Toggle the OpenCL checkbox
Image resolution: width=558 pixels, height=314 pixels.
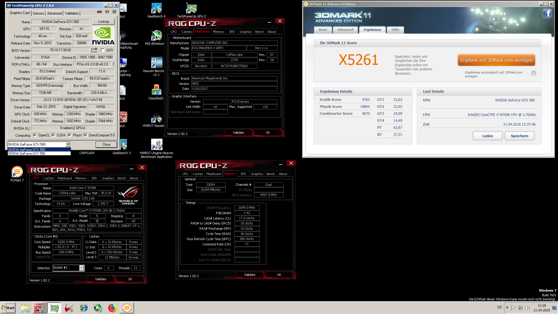pos(35,135)
